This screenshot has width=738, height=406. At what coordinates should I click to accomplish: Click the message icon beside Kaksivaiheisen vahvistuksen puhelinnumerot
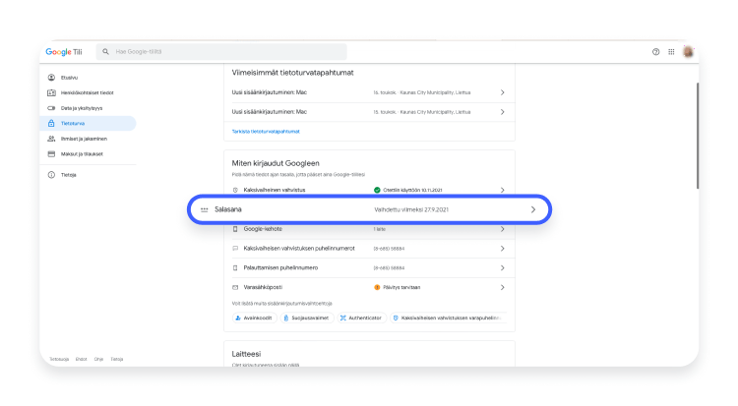pos(235,249)
